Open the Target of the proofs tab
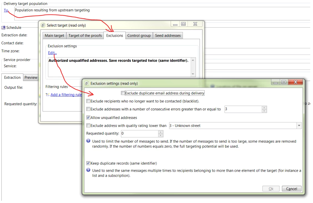 [x=85, y=36]
